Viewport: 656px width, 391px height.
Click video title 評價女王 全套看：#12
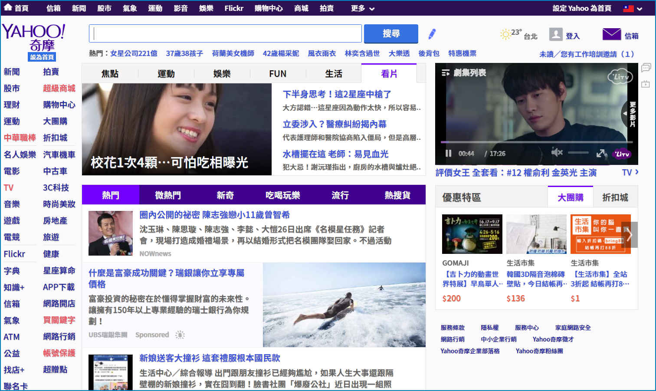click(x=516, y=173)
